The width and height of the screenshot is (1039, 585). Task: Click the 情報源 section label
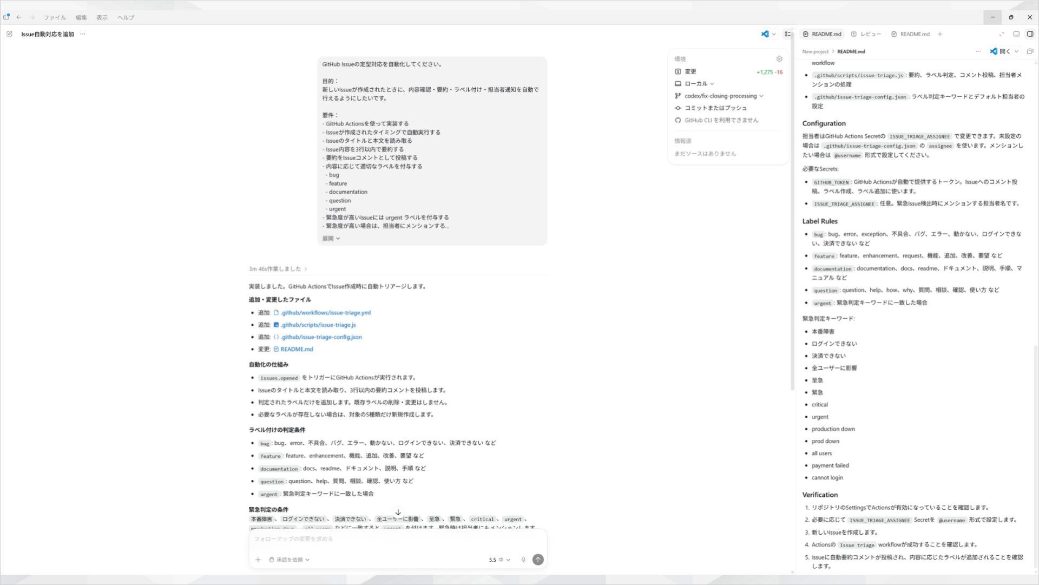point(682,141)
